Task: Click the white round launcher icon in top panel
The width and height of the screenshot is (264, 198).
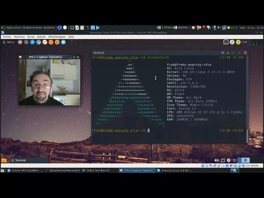Action: coord(65,28)
